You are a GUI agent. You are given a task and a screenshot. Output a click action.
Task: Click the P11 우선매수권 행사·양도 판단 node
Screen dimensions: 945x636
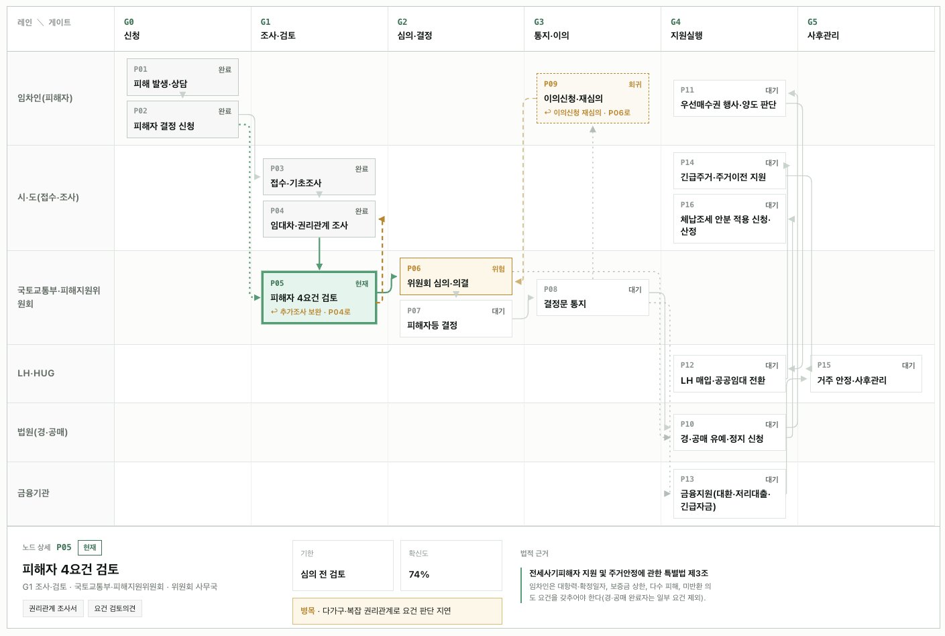[x=730, y=98]
